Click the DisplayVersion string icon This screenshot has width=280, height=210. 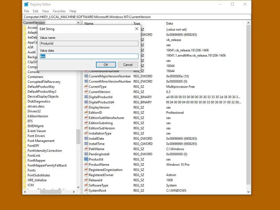pyautogui.click(x=86, y=107)
